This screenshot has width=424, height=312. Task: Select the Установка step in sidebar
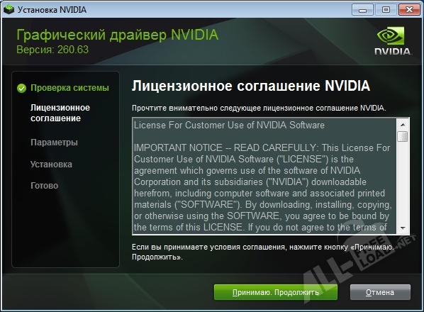(51, 164)
